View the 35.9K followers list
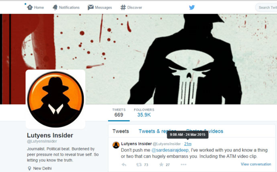Viewport: 277px width, 172px height. 144,113
